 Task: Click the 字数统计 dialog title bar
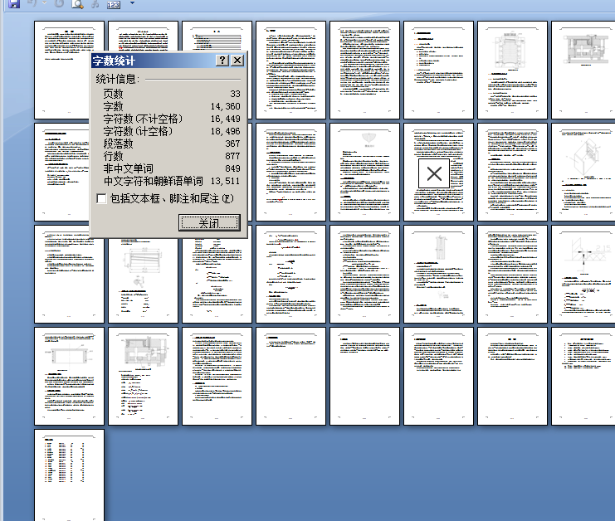(x=153, y=61)
